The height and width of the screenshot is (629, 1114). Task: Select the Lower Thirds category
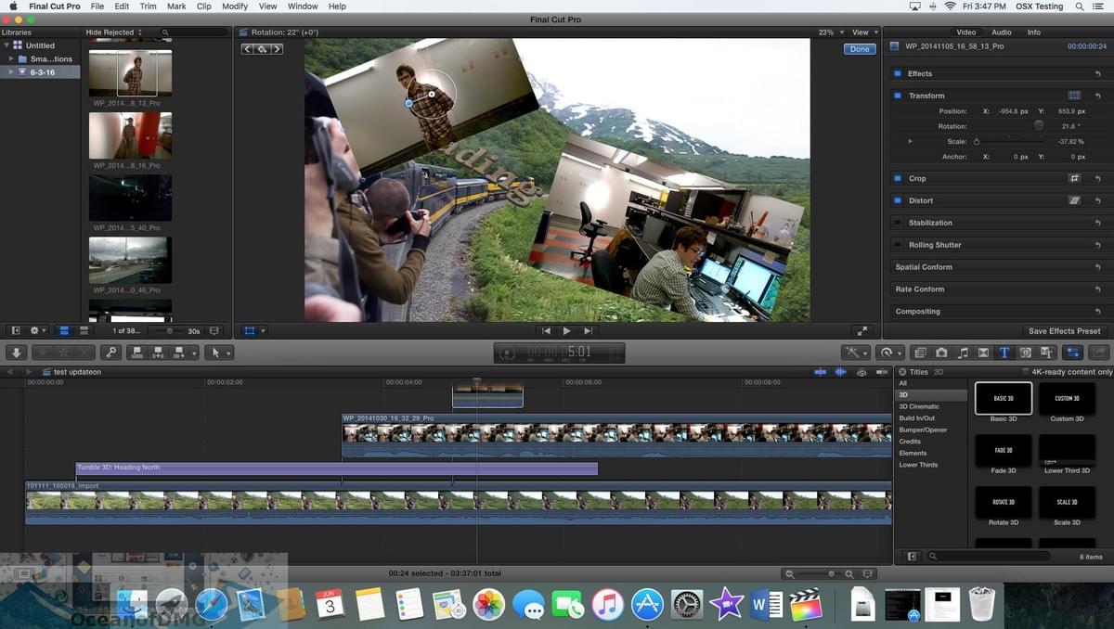pyautogui.click(x=918, y=465)
